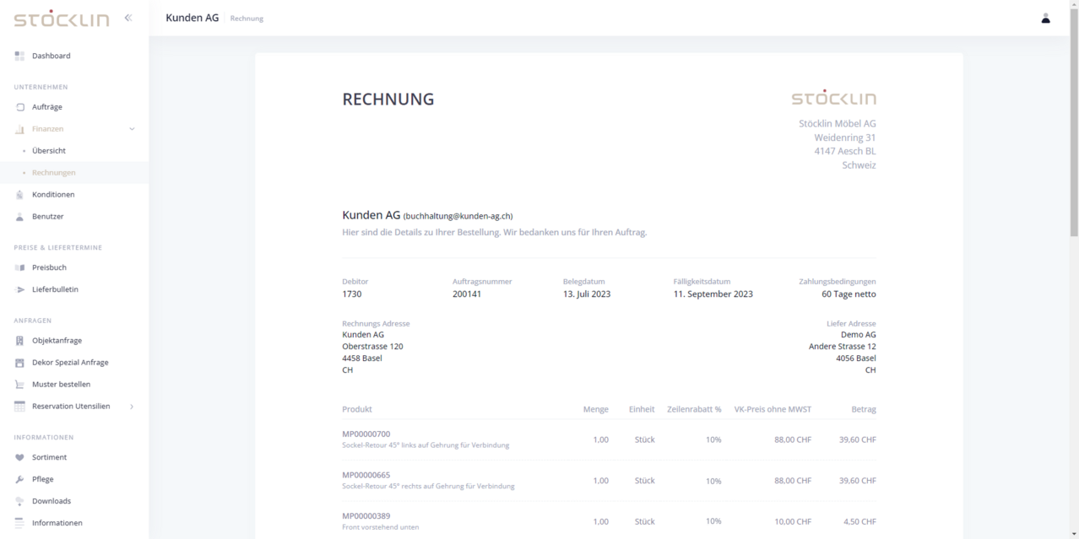
Task: Click product number MP00000665
Action: (366, 475)
